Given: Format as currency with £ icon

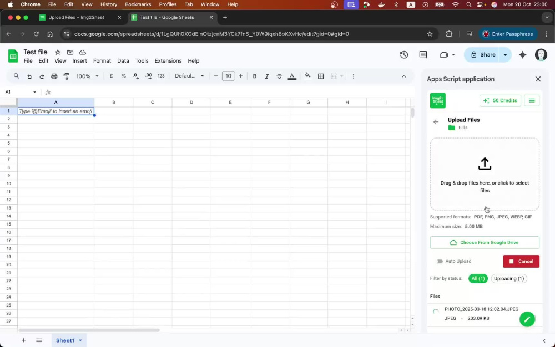Looking at the screenshot, I should (x=111, y=76).
